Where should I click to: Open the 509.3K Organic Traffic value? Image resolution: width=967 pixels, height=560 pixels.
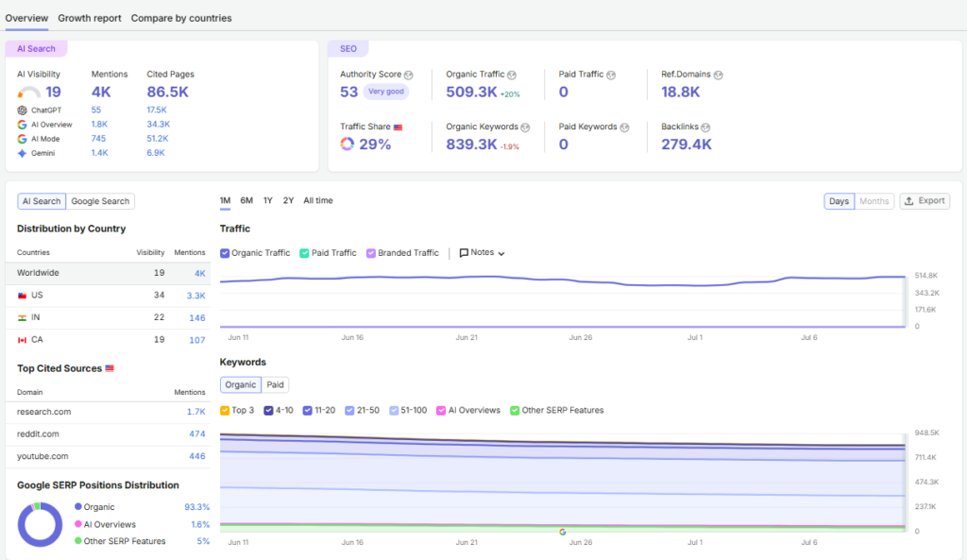pos(472,92)
